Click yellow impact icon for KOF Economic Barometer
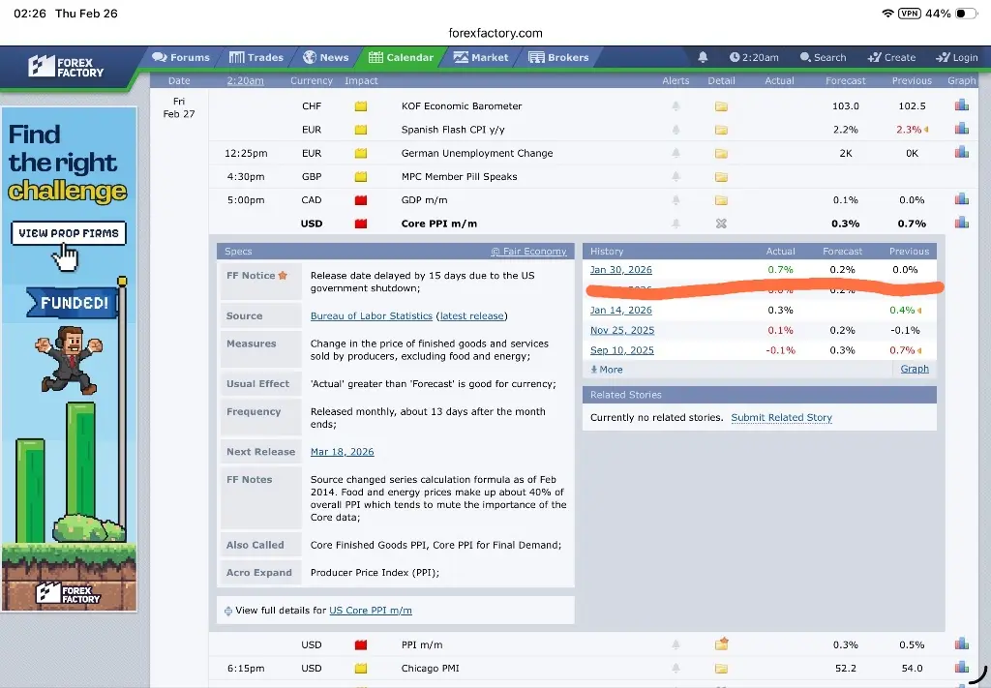 tap(361, 106)
